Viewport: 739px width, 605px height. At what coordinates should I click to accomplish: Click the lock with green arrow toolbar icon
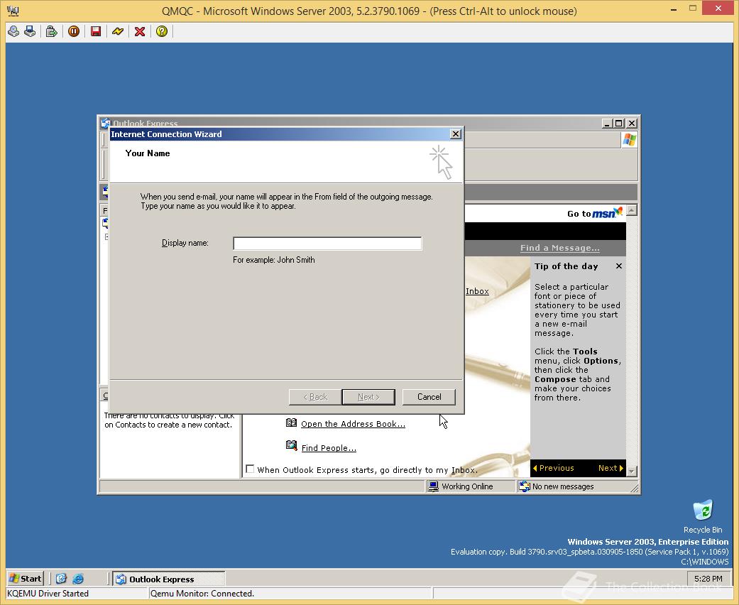[51, 31]
